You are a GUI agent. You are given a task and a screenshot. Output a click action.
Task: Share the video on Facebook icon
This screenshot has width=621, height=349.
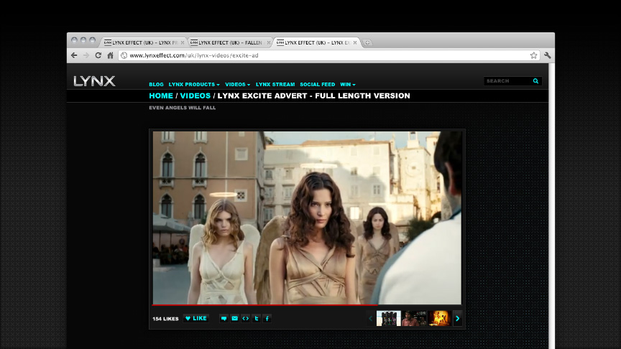267,319
